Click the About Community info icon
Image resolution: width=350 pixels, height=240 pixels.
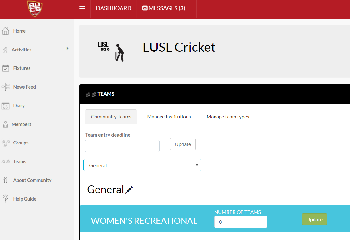[5, 180]
